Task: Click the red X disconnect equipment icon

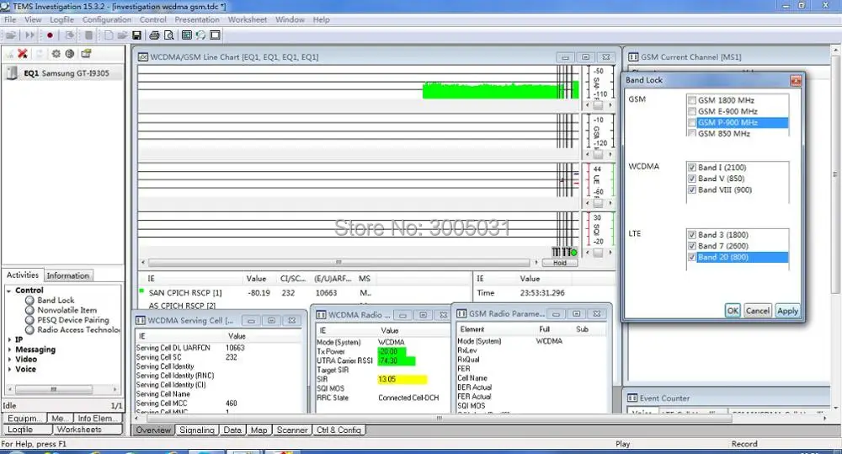Action: pos(23,54)
